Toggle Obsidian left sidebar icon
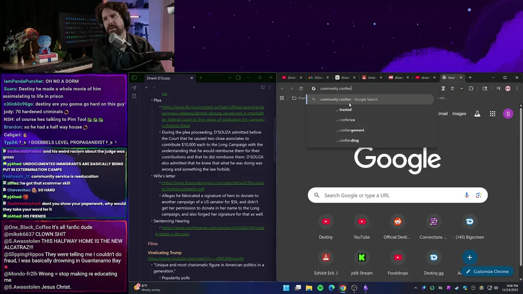The image size is (523, 294). coord(134,78)
